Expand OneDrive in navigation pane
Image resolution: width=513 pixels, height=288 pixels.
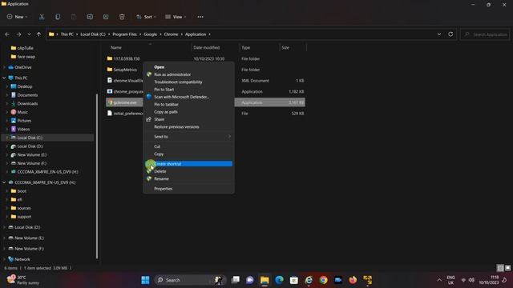[x=4, y=67]
